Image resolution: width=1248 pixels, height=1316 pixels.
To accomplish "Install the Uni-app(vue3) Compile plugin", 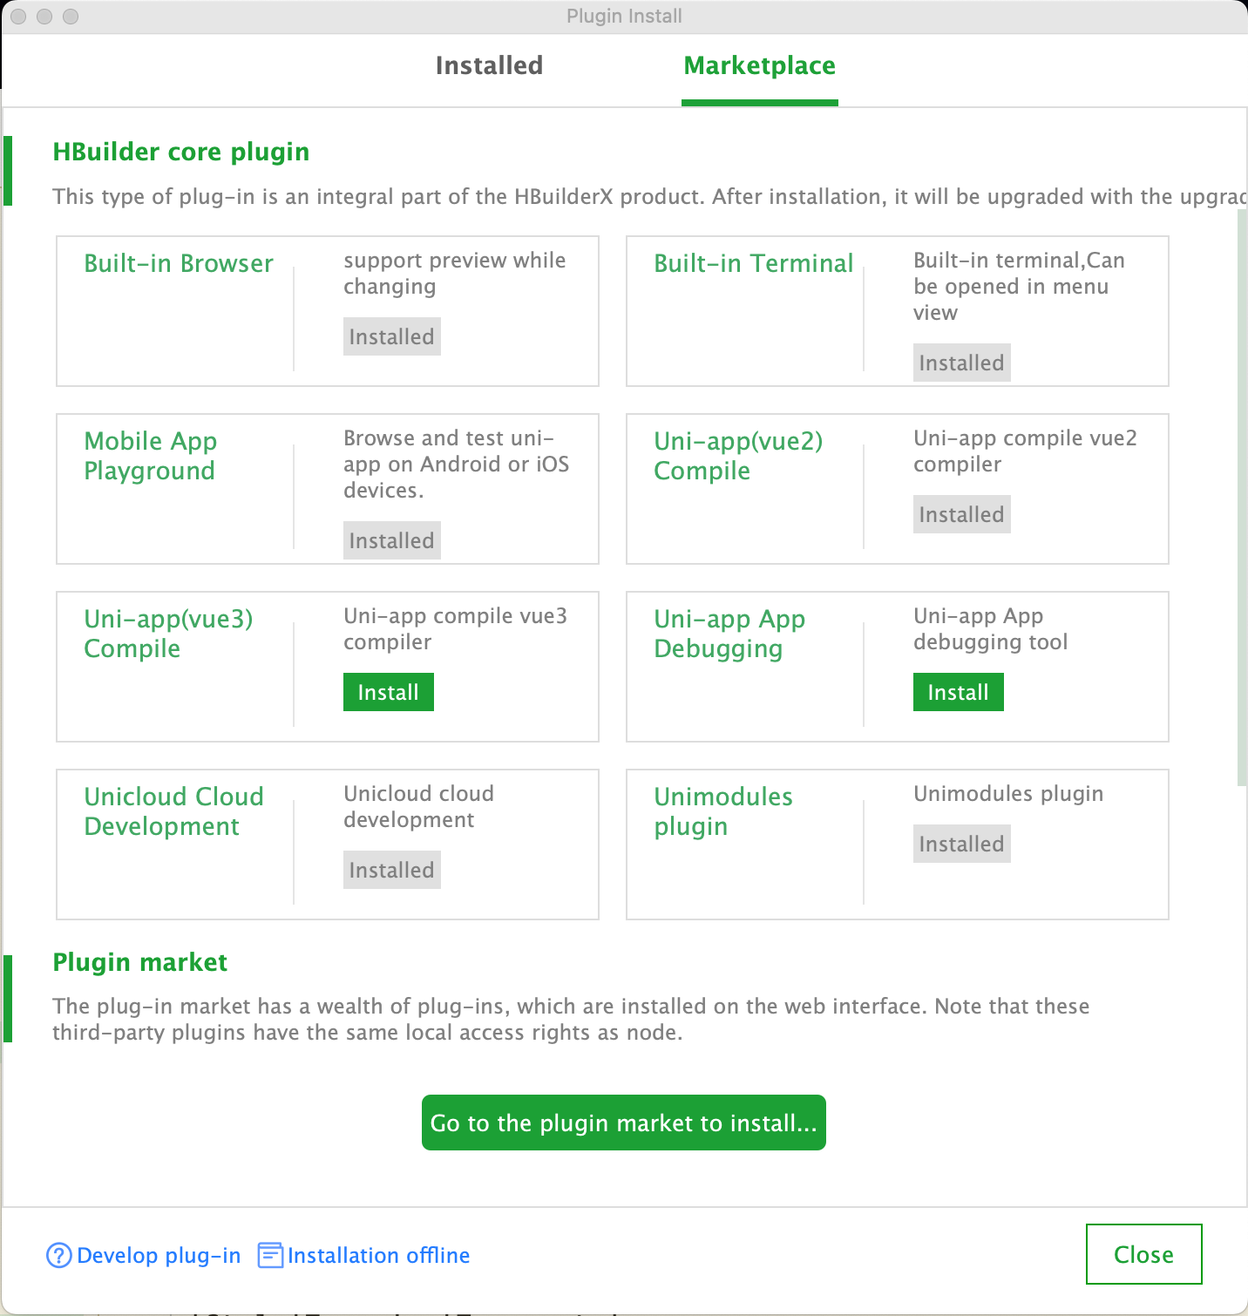I will click(x=389, y=692).
